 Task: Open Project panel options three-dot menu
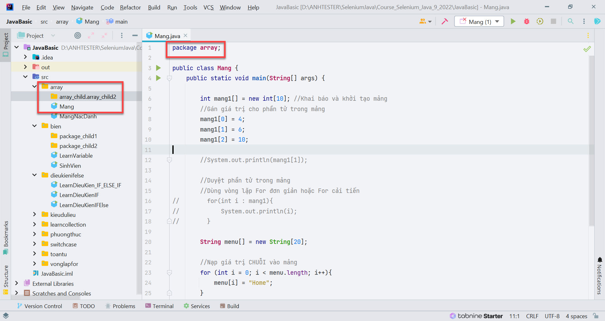tap(122, 36)
